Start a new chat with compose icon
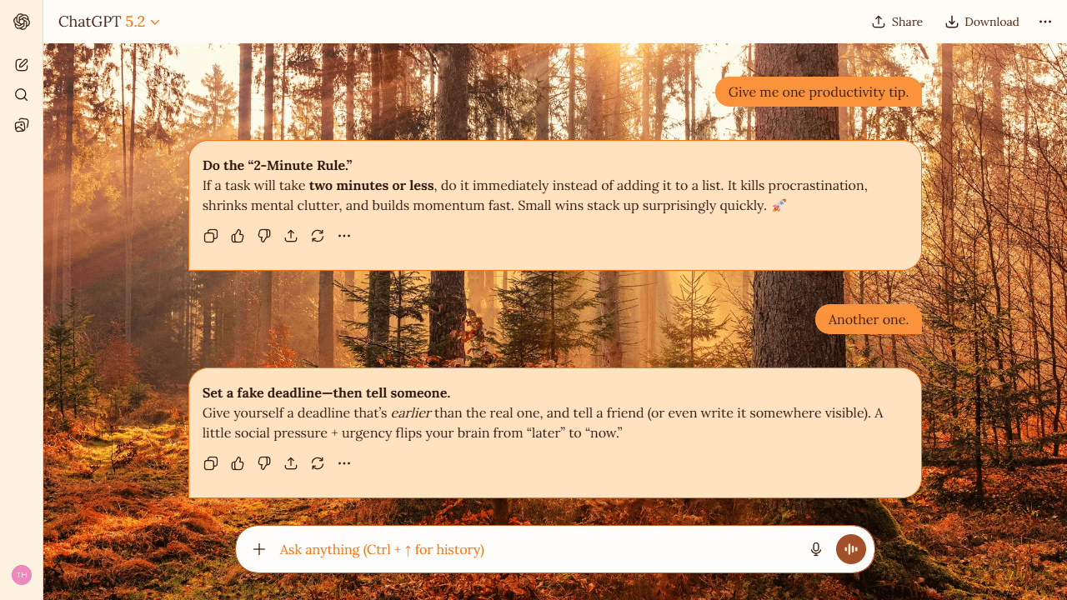The width and height of the screenshot is (1067, 600). (x=22, y=65)
